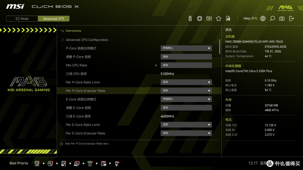Click the info icon beside the help hint
This screenshot has height=170, width=303.
pyautogui.click(x=61, y=144)
